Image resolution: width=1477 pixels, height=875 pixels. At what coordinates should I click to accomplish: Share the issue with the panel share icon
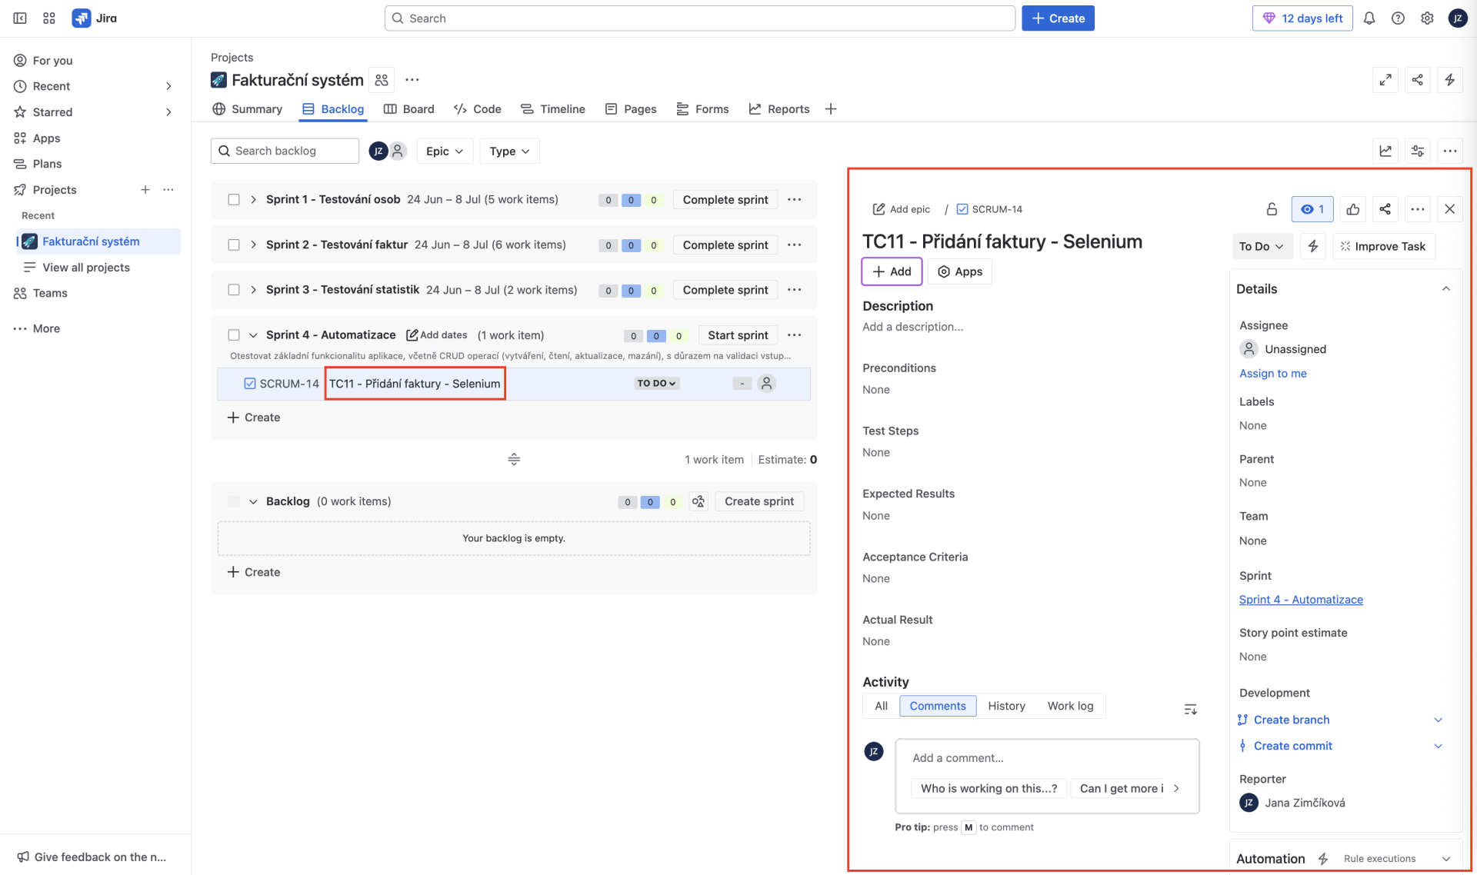click(1385, 209)
